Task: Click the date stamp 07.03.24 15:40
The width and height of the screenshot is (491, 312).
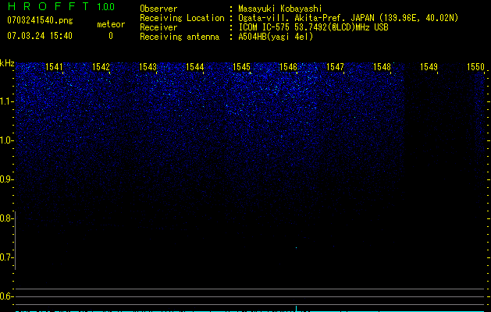Action: [40, 36]
